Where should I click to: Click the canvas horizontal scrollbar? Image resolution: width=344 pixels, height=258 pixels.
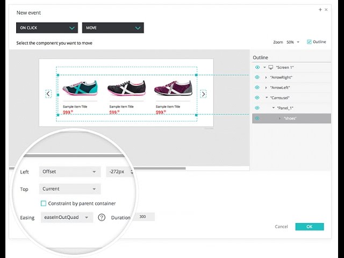click(160, 168)
